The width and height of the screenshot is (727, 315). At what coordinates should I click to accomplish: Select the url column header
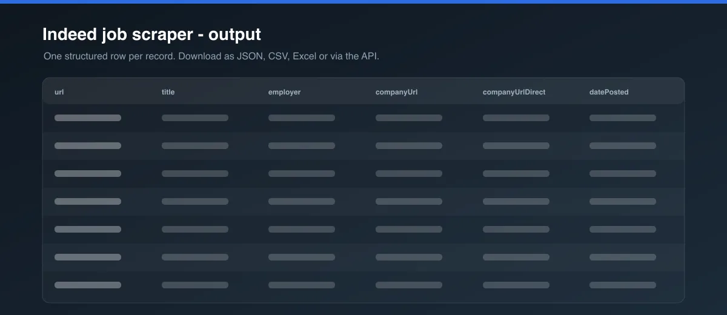(59, 92)
